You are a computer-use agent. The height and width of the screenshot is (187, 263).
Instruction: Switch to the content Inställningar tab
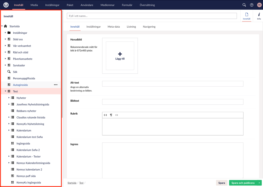click(93, 26)
